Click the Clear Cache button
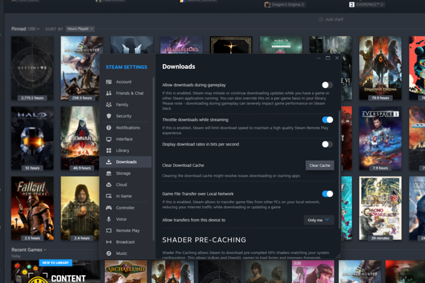Viewport: 425px width, 283px height. [x=320, y=165]
